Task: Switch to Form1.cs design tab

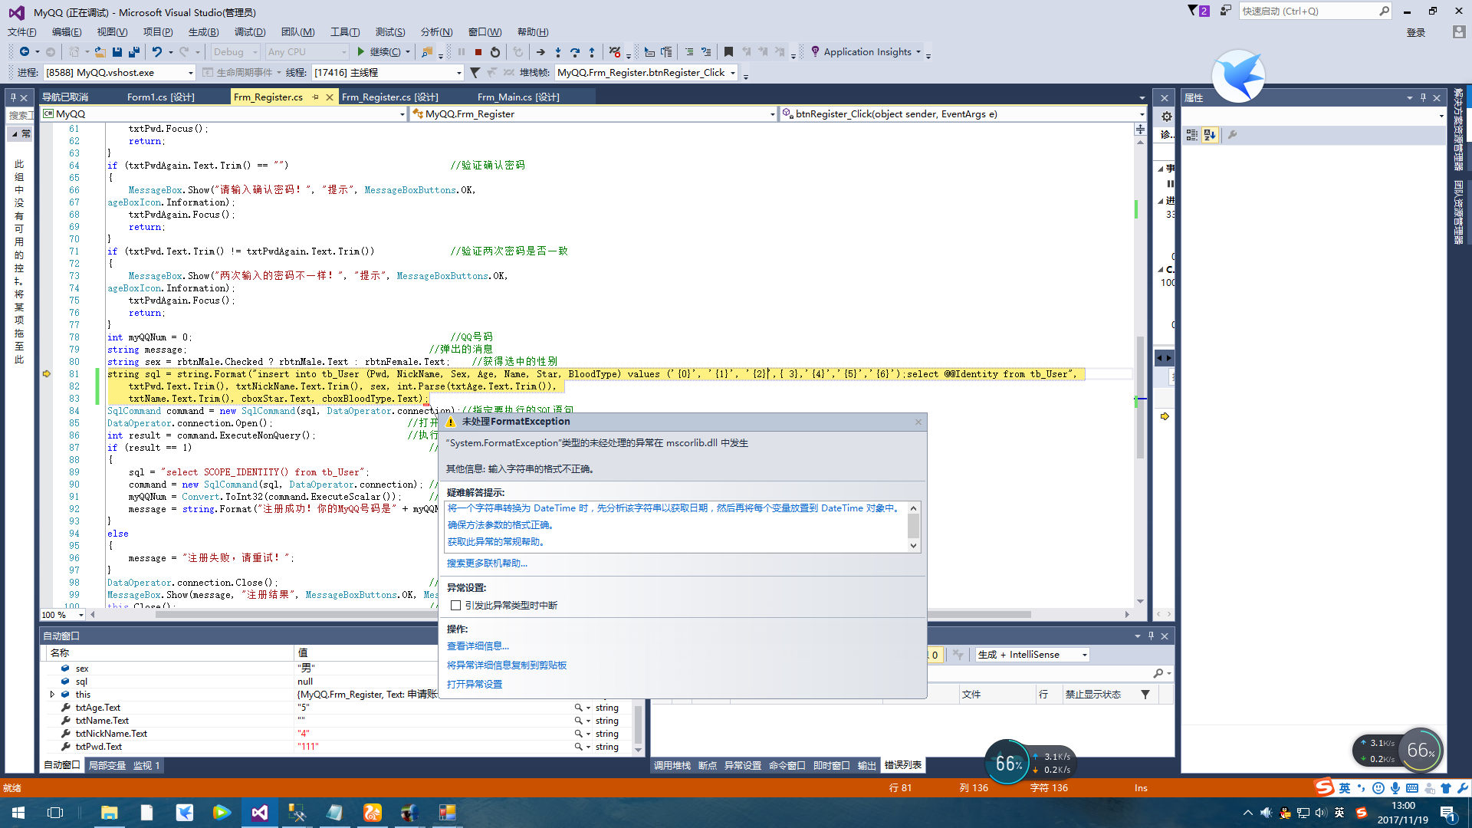Action: coord(160,97)
